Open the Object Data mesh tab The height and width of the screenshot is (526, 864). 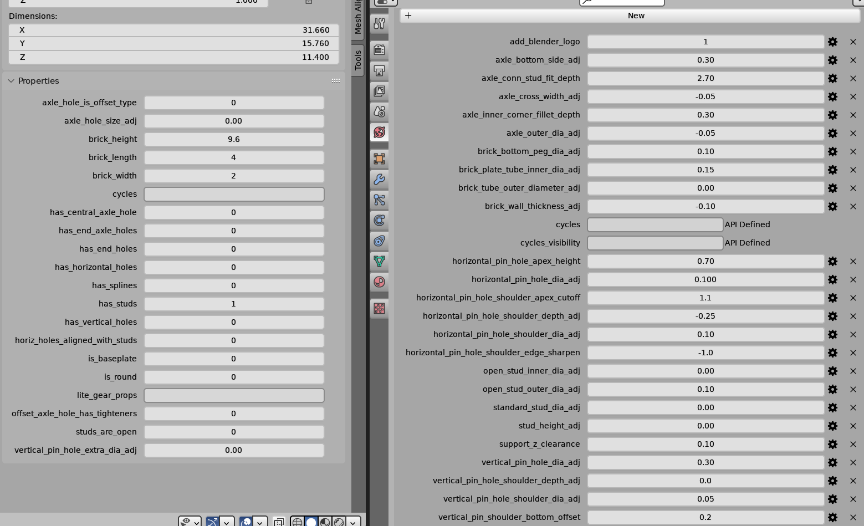click(x=379, y=261)
